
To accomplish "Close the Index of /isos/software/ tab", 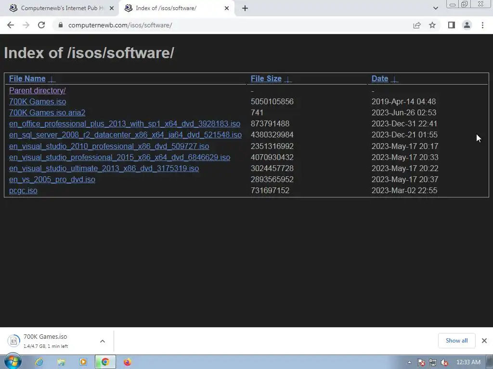I will tap(227, 8).
